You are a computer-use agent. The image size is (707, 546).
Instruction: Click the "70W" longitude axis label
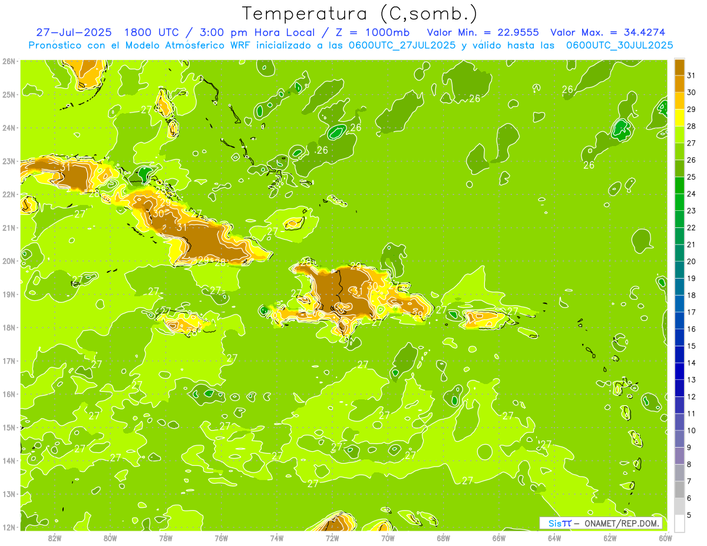pyautogui.click(x=388, y=537)
